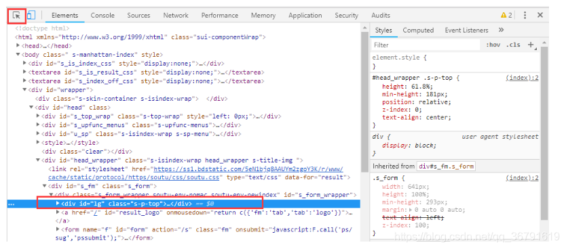Go to the Network tab

176,15
